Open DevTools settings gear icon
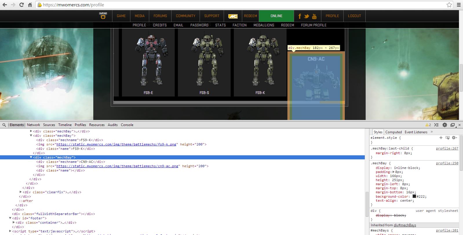Image resolution: width=463 pixels, height=235 pixels. click(x=444, y=125)
